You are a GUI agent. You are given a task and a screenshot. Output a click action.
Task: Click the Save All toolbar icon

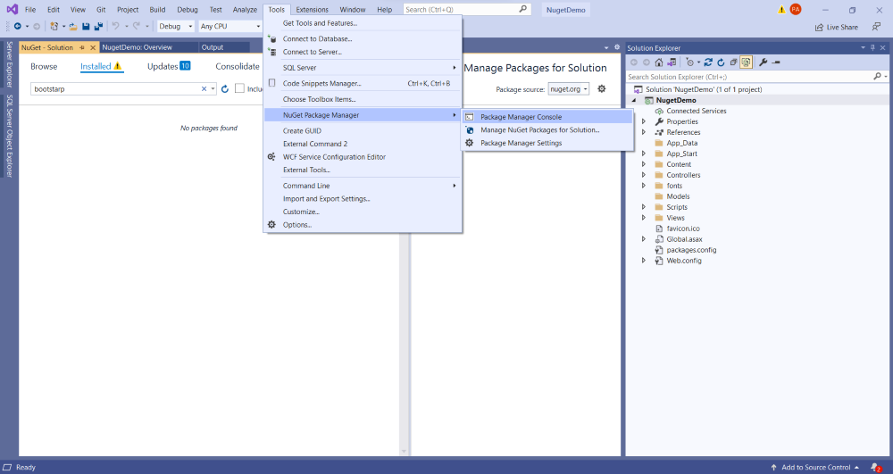[x=98, y=26]
